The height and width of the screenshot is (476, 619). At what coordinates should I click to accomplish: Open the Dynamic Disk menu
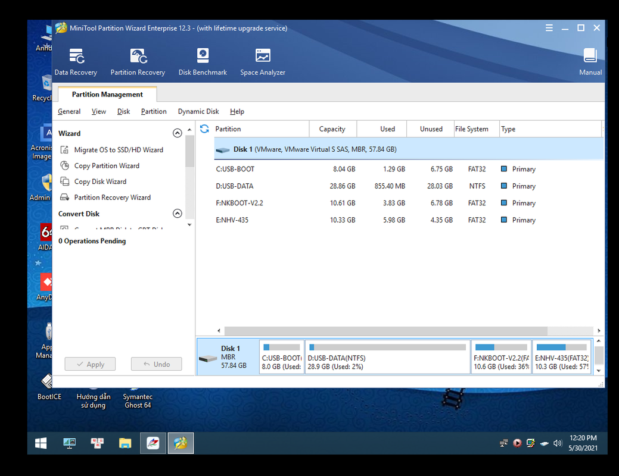(x=198, y=111)
